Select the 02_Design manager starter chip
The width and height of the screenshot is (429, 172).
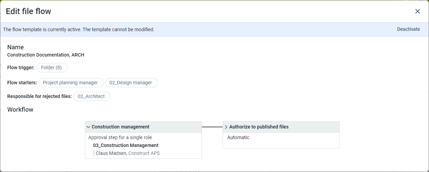point(131,83)
